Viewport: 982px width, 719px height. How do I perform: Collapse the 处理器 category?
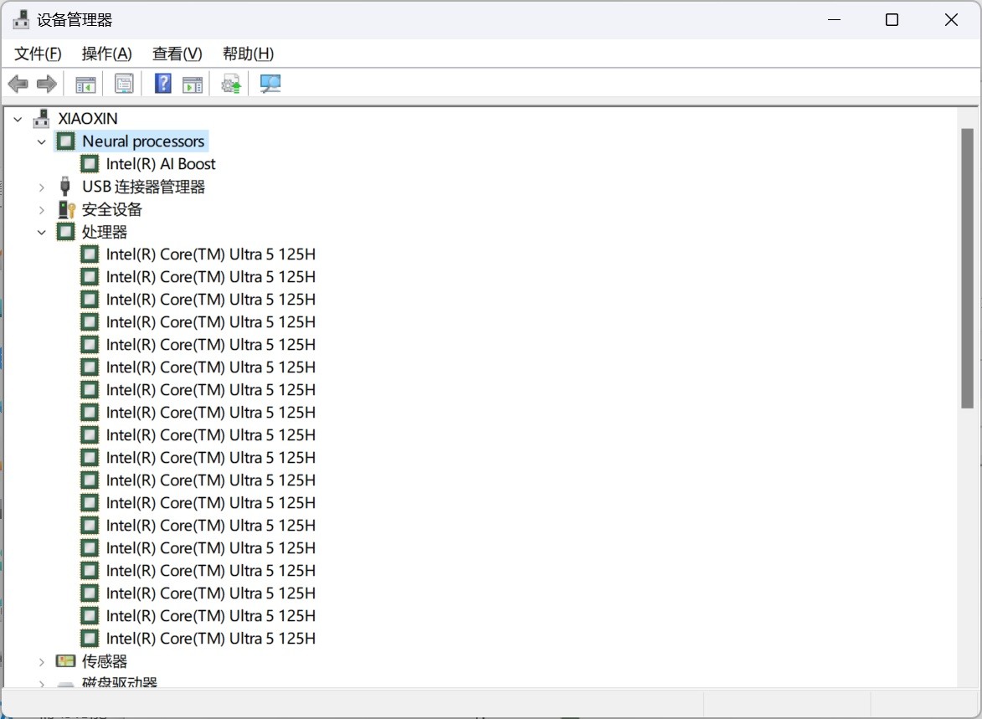point(42,233)
